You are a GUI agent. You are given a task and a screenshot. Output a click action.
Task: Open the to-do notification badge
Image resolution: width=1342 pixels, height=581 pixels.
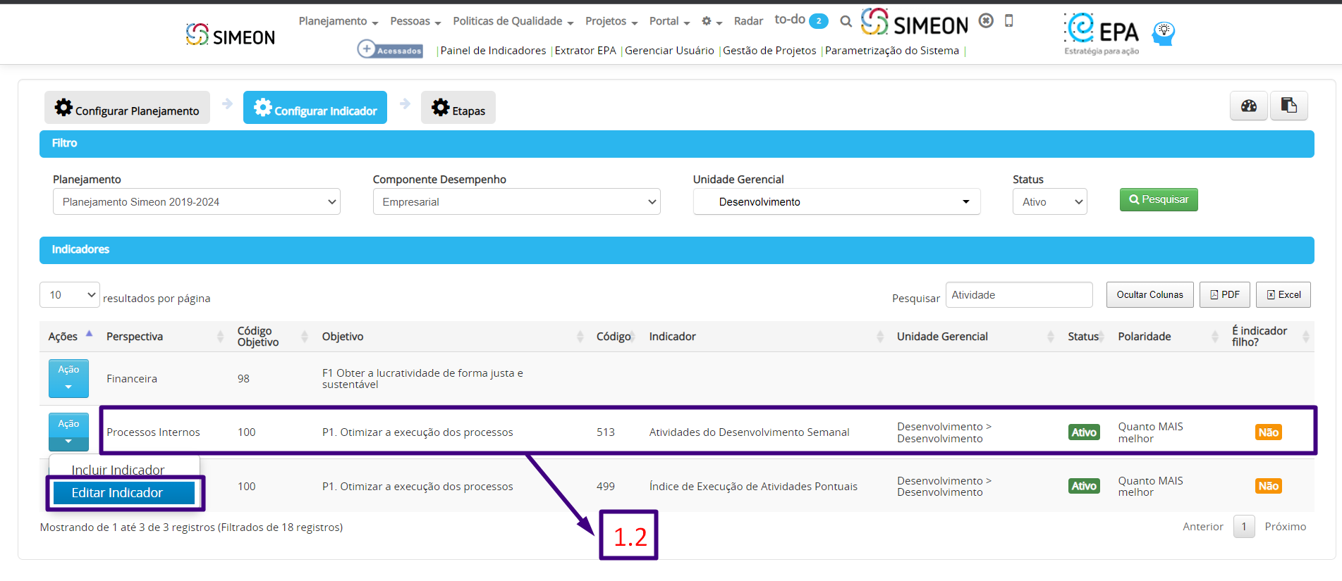click(819, 21)
